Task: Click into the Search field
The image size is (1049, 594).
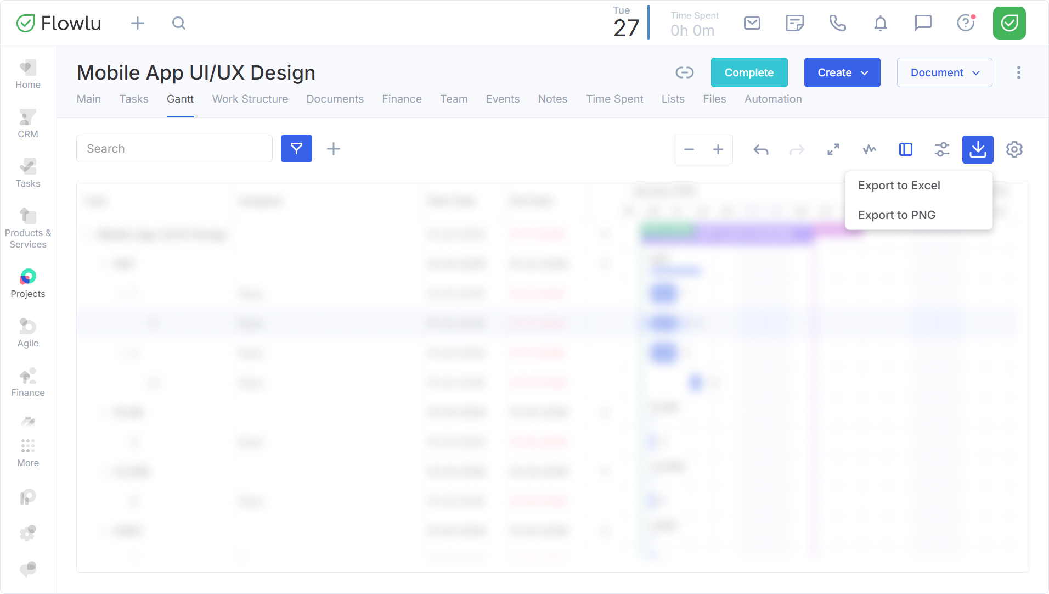Action: [174, 149]
